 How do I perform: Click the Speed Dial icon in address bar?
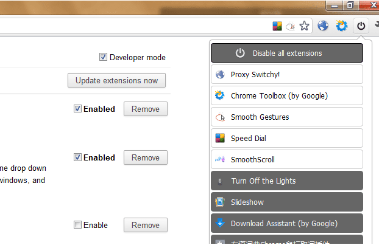[x=277, y=26]
